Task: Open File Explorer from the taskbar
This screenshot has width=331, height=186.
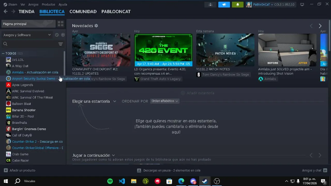Action: [134, 181]
